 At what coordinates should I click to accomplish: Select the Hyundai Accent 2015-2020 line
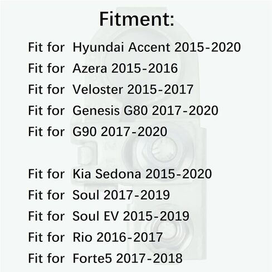point(134,47)
